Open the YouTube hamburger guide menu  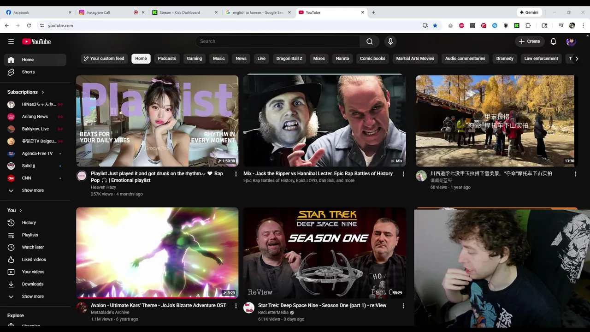pos(11,41)
